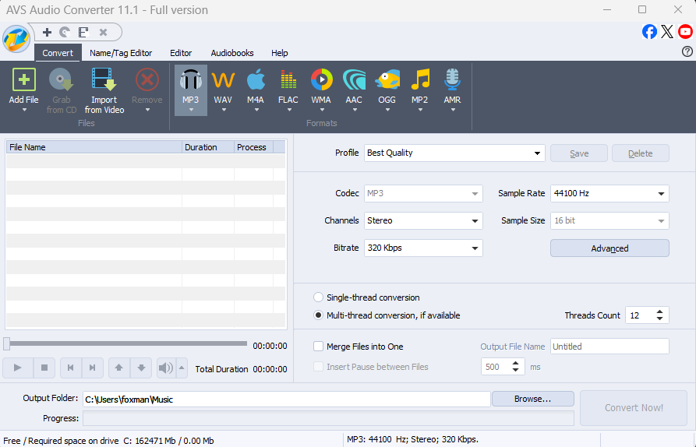The width and height of the screenshot is (696, 447).
Task: Expand the Add File dropdown arrow
Action: [x=24, y=110]
